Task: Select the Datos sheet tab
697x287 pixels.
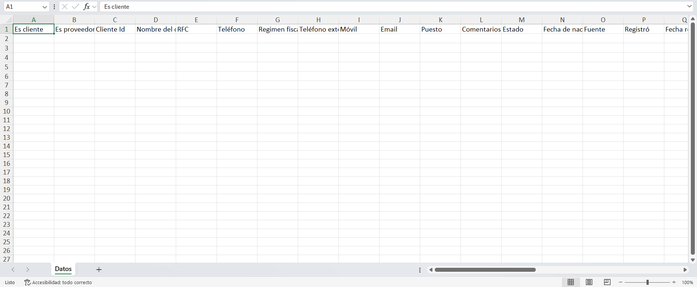Action: (x=63, y=269)
